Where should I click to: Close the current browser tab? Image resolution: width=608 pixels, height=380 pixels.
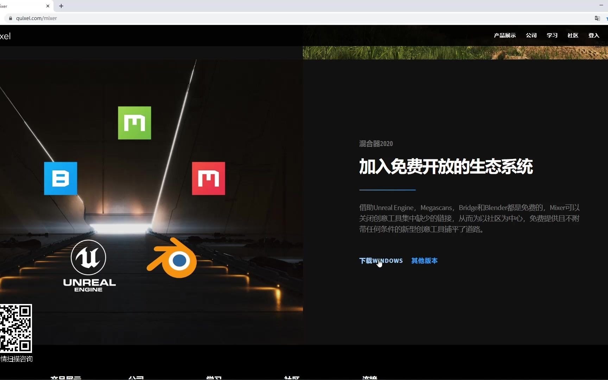[48, 6]
